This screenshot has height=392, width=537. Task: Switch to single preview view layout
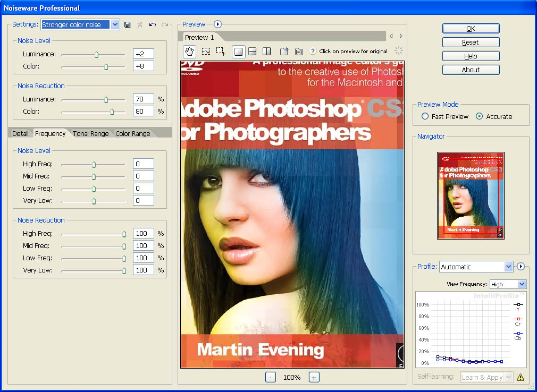tap(238, 52)
